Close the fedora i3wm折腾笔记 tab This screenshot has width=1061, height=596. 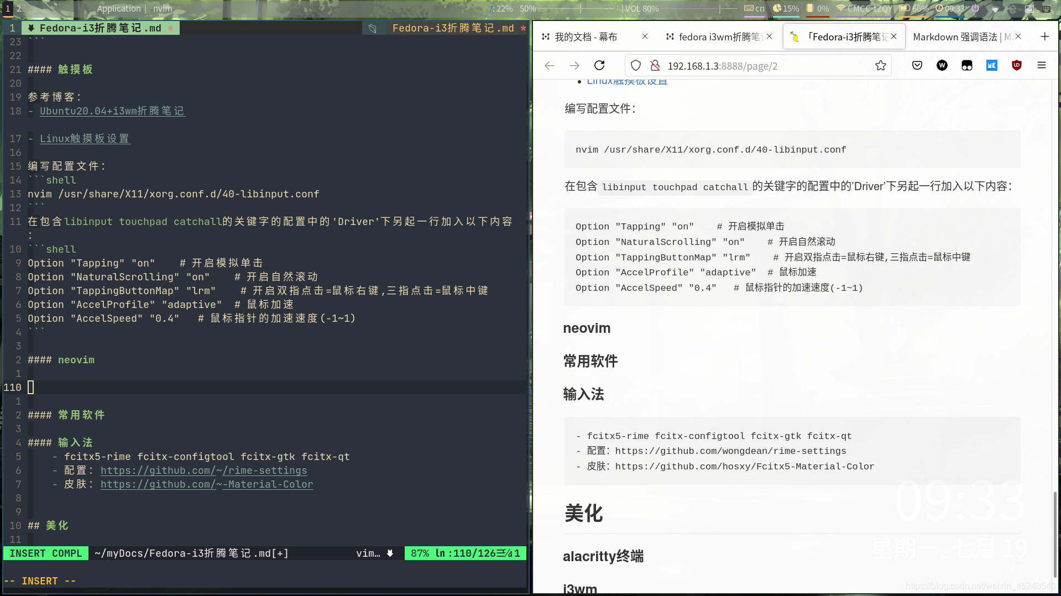point(769,36)
